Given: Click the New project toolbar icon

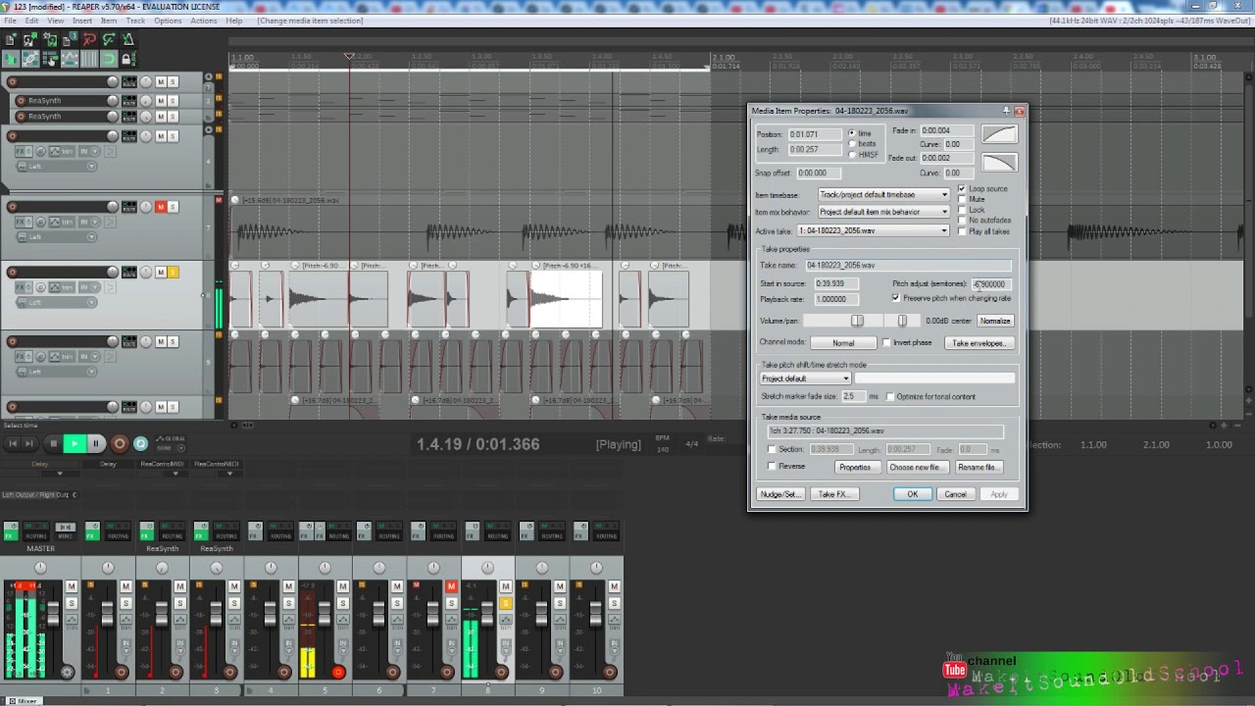Looking at the screenshot, I should point(10,39).
